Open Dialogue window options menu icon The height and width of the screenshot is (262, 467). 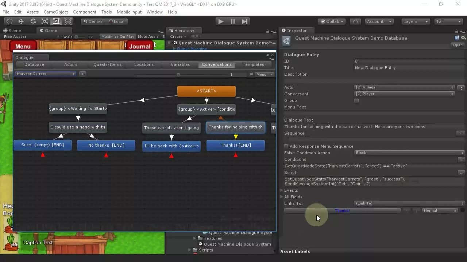(272, 58)
